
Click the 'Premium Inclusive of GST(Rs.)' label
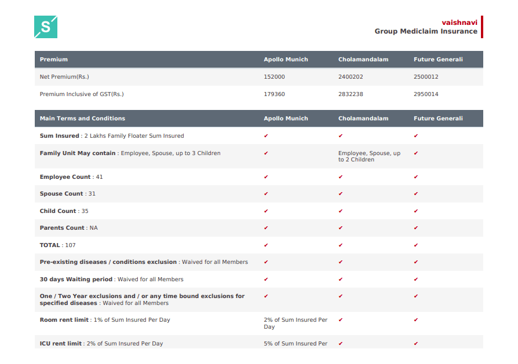[x=82, y=94]
